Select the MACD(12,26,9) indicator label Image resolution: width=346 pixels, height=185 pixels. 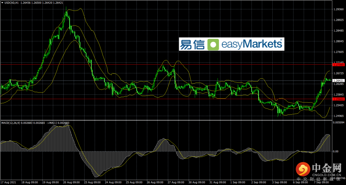coord(10,122)
